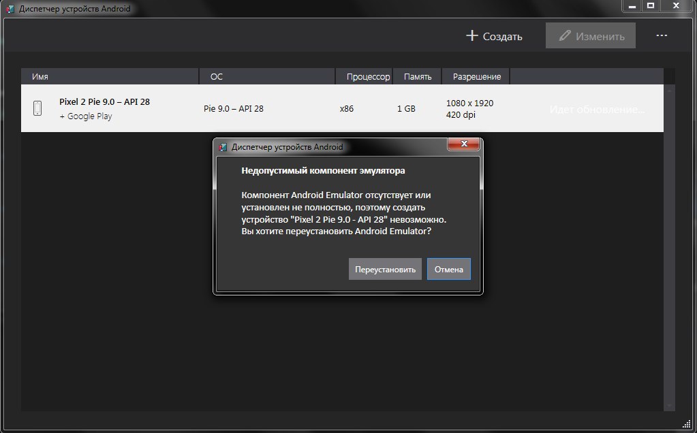Click the scrollbar down arrow in list
The height and width of the screenshot is (433, 697).
(670, 406)
